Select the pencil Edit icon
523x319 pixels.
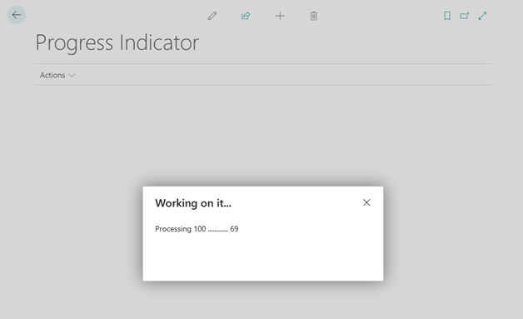click(x=212, y=16)
